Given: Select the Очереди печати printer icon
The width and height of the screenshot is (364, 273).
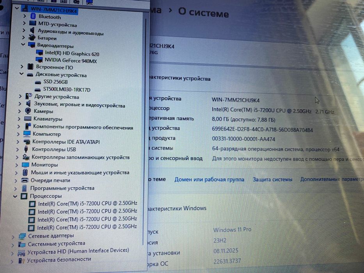Looking at the screenshot, I should 25,180.
